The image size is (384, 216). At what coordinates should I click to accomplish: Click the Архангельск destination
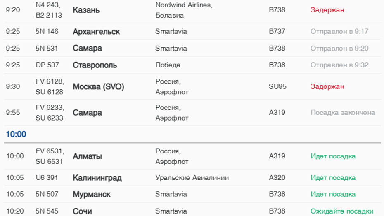[96, 32]
